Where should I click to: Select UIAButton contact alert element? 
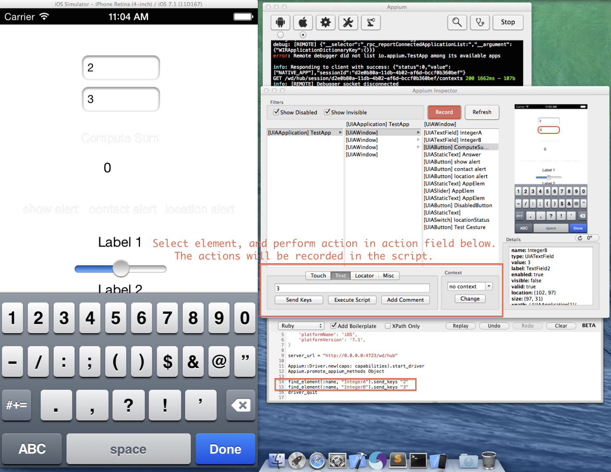tap(461, 169)
